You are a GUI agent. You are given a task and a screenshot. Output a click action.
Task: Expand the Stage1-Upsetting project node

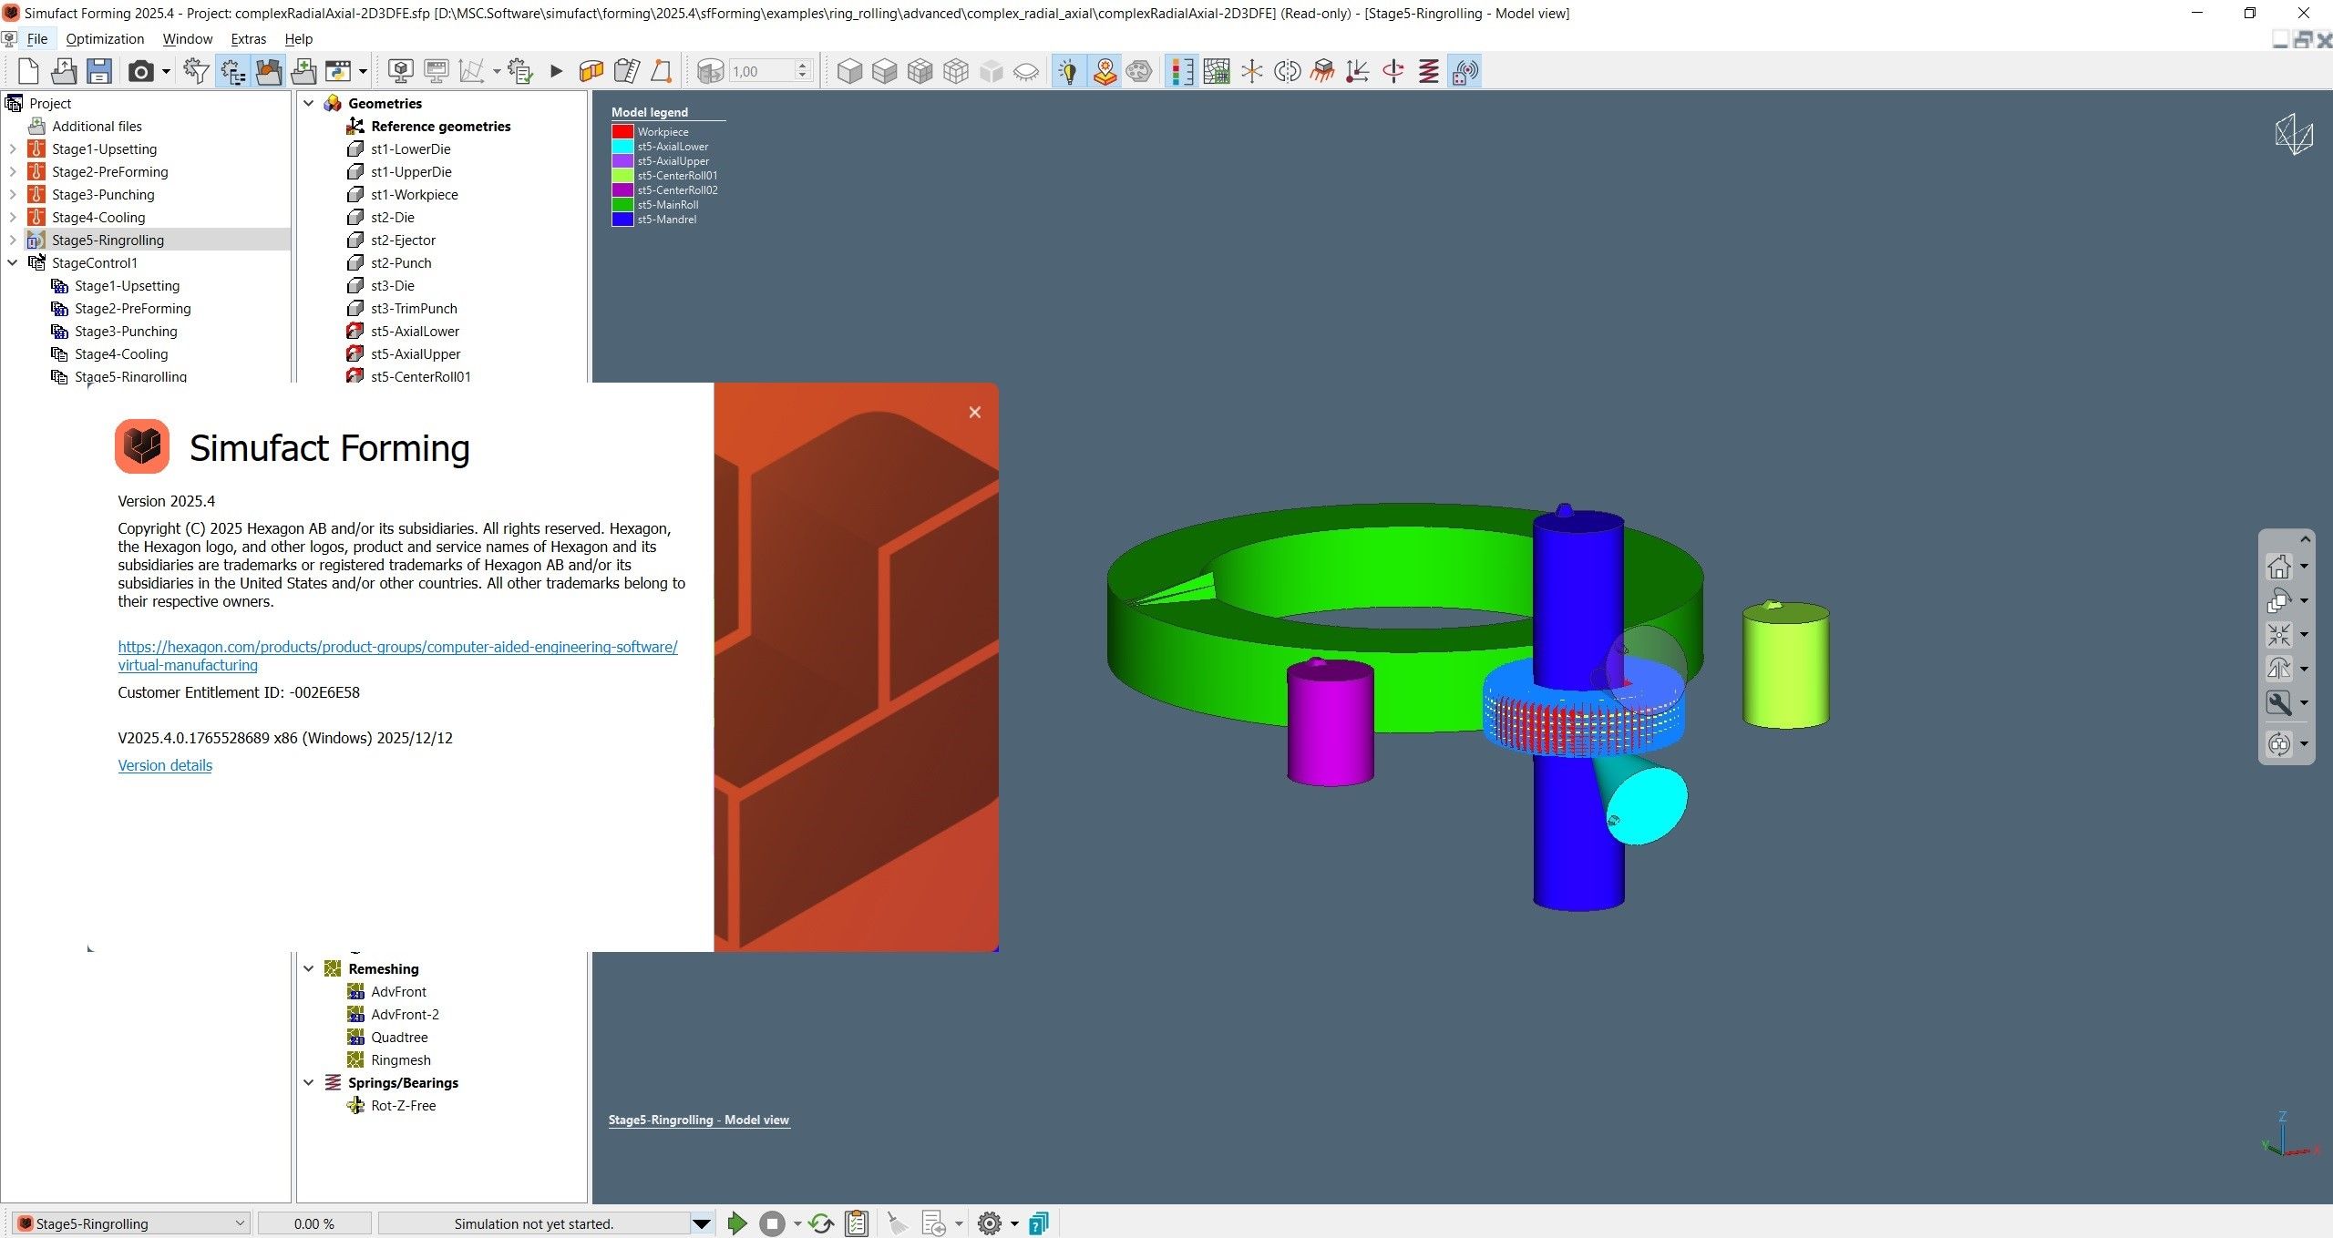(13, 148)
